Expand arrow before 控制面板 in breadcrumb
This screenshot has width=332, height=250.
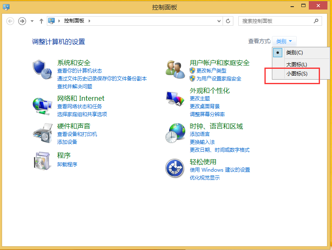(x=59, y=21)
